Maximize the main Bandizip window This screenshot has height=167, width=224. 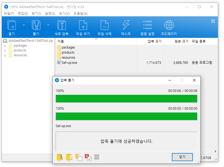(199, 7)
